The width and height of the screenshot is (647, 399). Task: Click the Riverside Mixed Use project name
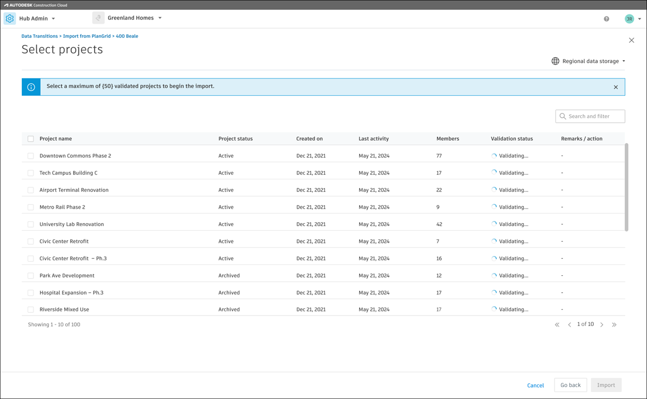click(x=64, y=309)
